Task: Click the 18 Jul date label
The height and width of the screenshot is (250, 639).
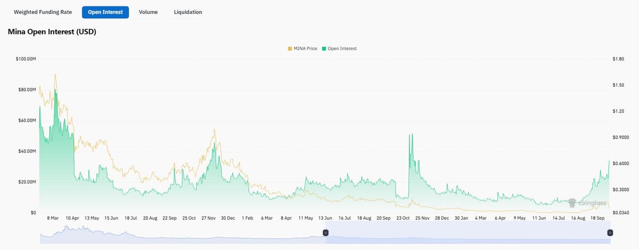Action: 130,218
